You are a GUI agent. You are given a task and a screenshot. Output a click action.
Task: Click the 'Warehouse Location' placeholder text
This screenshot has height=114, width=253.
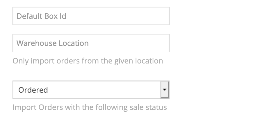(x=53, y=43)
